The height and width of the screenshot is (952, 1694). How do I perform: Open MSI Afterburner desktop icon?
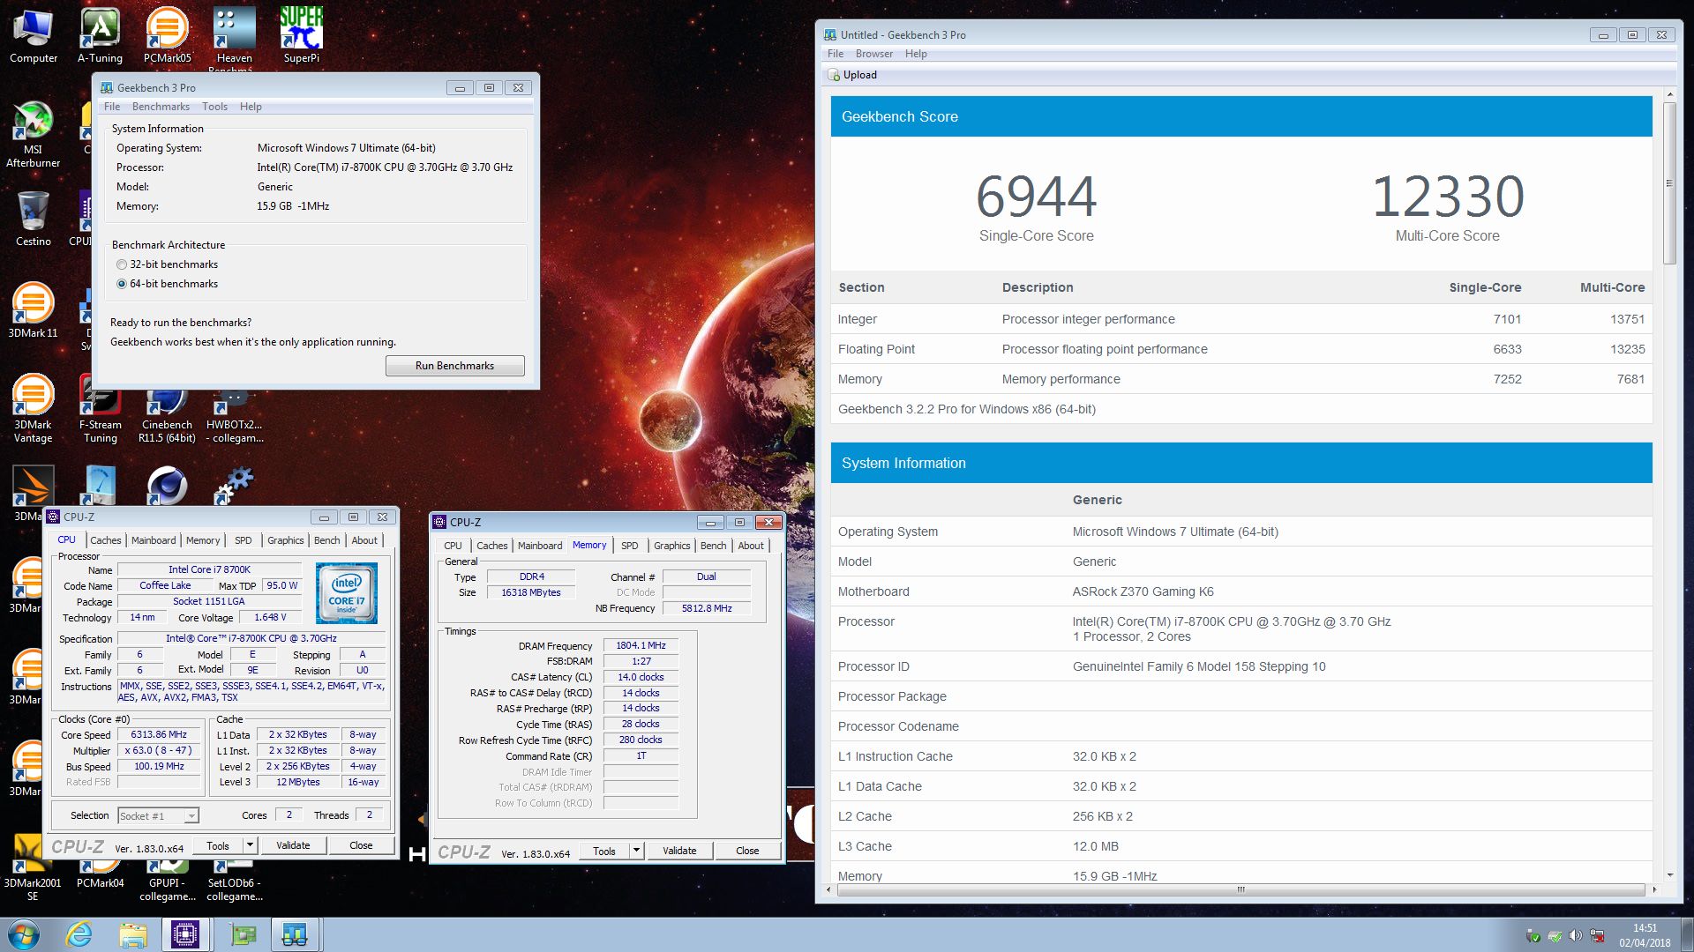(34, 134)
